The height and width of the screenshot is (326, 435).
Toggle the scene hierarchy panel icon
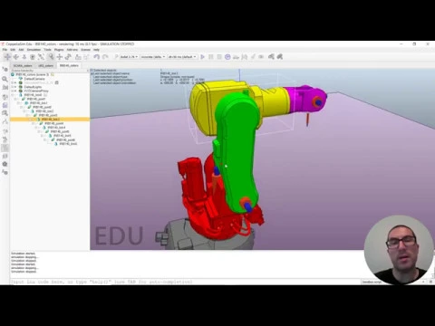(5, 148)
